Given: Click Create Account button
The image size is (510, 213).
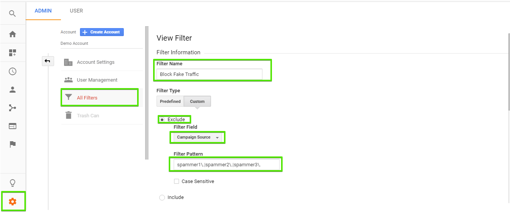Looking at the screenshot, I should click(x=102, y=32).
